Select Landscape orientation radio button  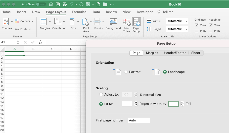point(165,72)
